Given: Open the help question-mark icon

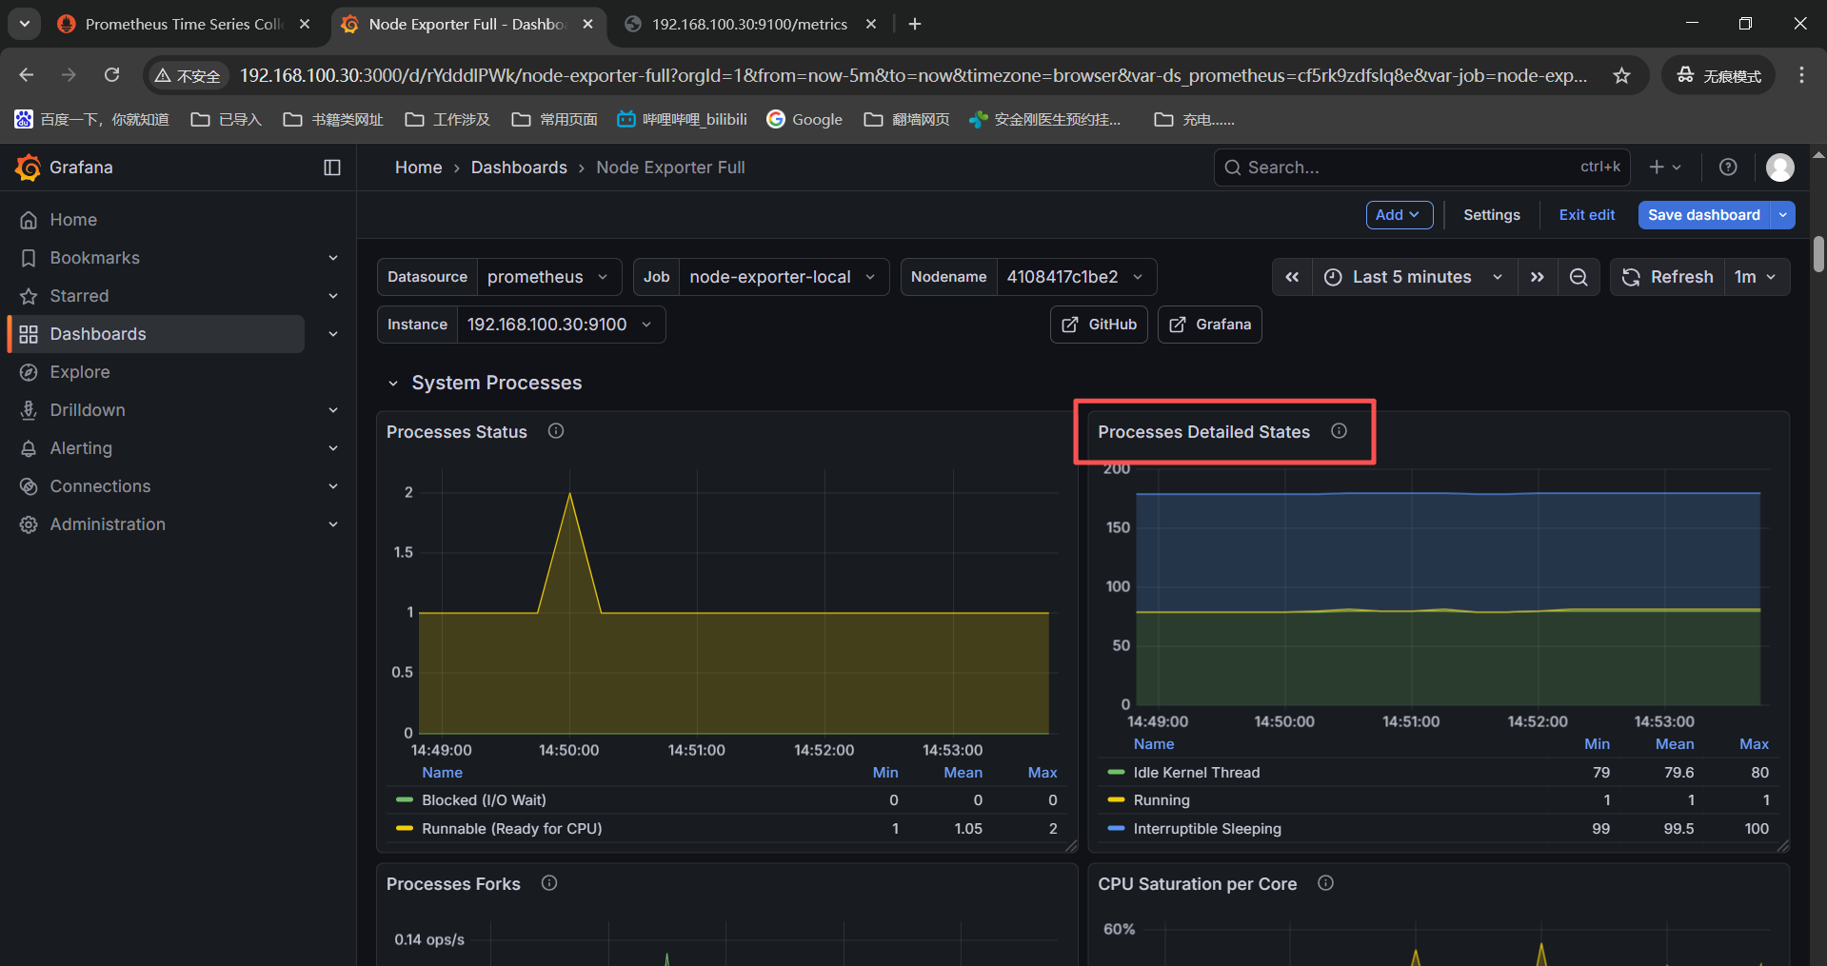Looking at the screenshot, I should 1728,168.
